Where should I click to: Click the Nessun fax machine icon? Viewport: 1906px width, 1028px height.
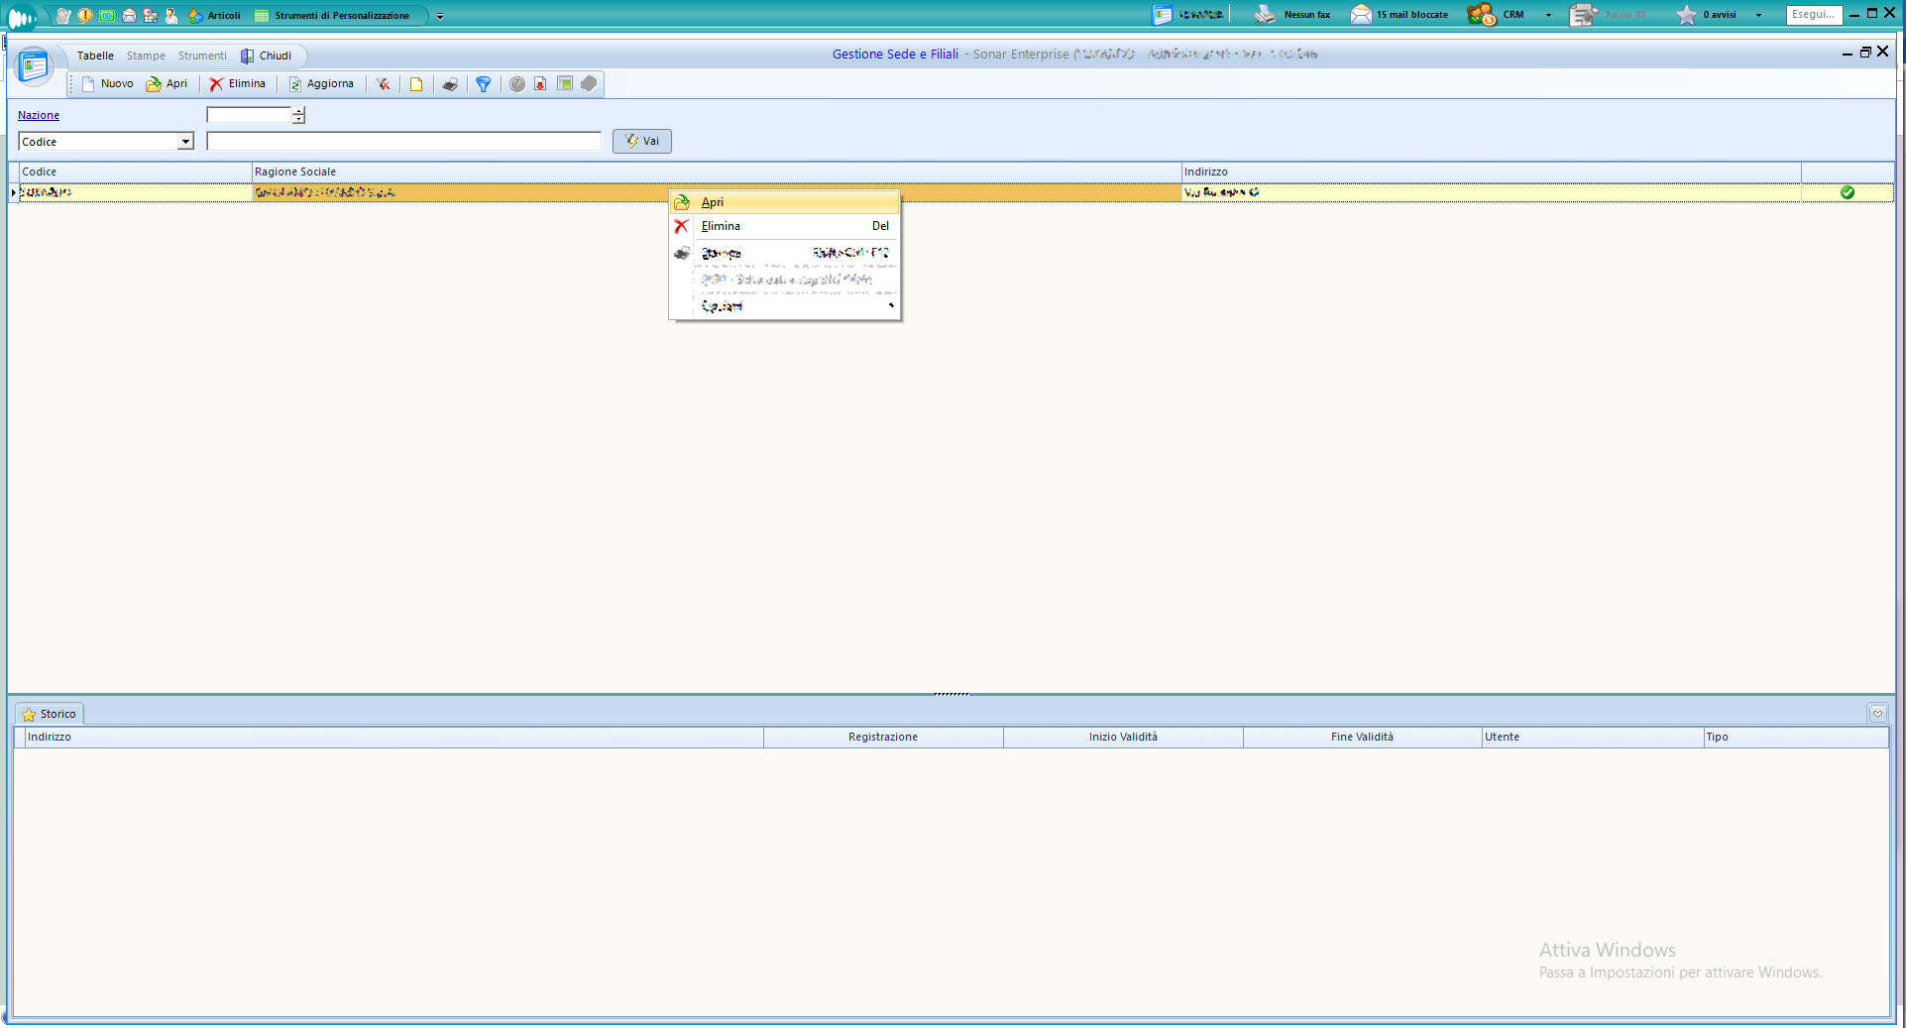point(1265,15)
